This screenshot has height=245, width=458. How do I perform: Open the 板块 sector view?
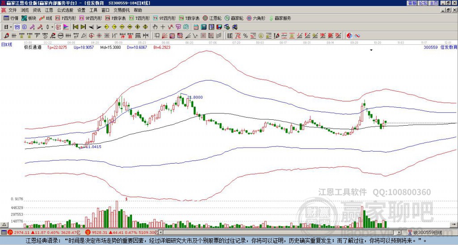(29, 18)
